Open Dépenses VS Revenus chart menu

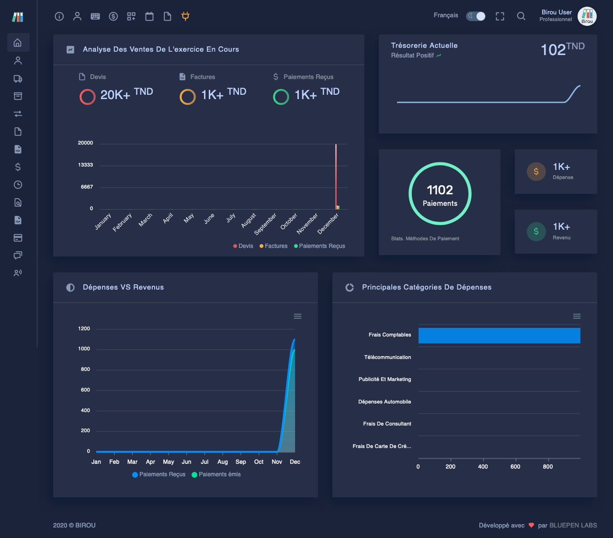point(297,316)
